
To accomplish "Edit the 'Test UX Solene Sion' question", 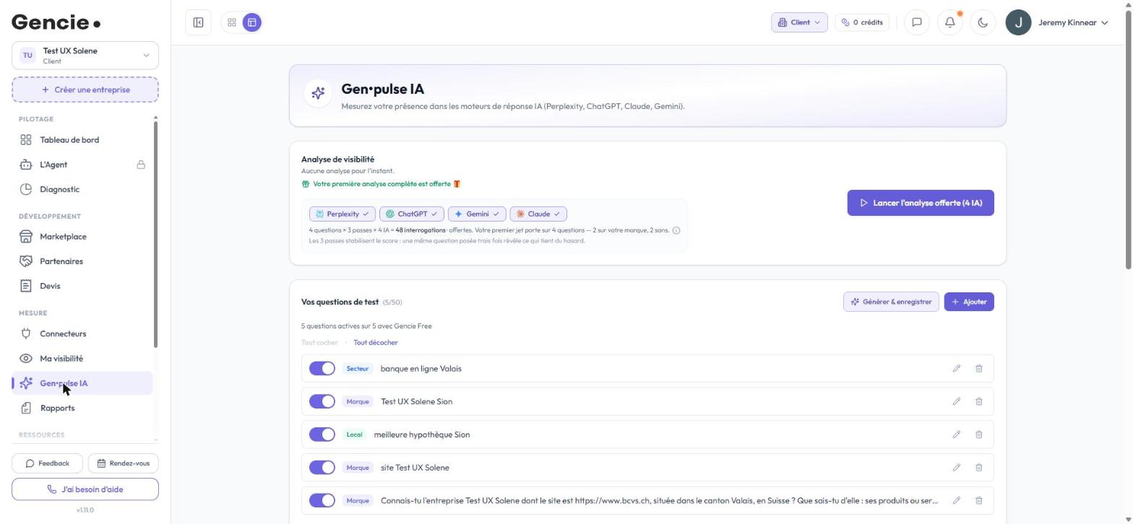I will [x=956, y=401].
